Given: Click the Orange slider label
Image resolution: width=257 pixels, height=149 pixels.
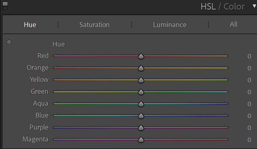Looking at the screenshot, I should tap(37, 68).
